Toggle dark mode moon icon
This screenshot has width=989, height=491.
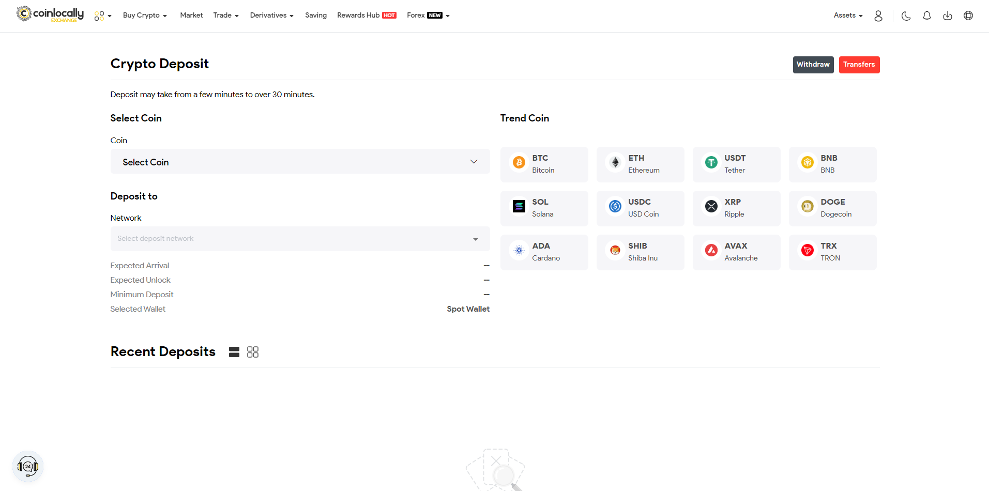point(906,16)
